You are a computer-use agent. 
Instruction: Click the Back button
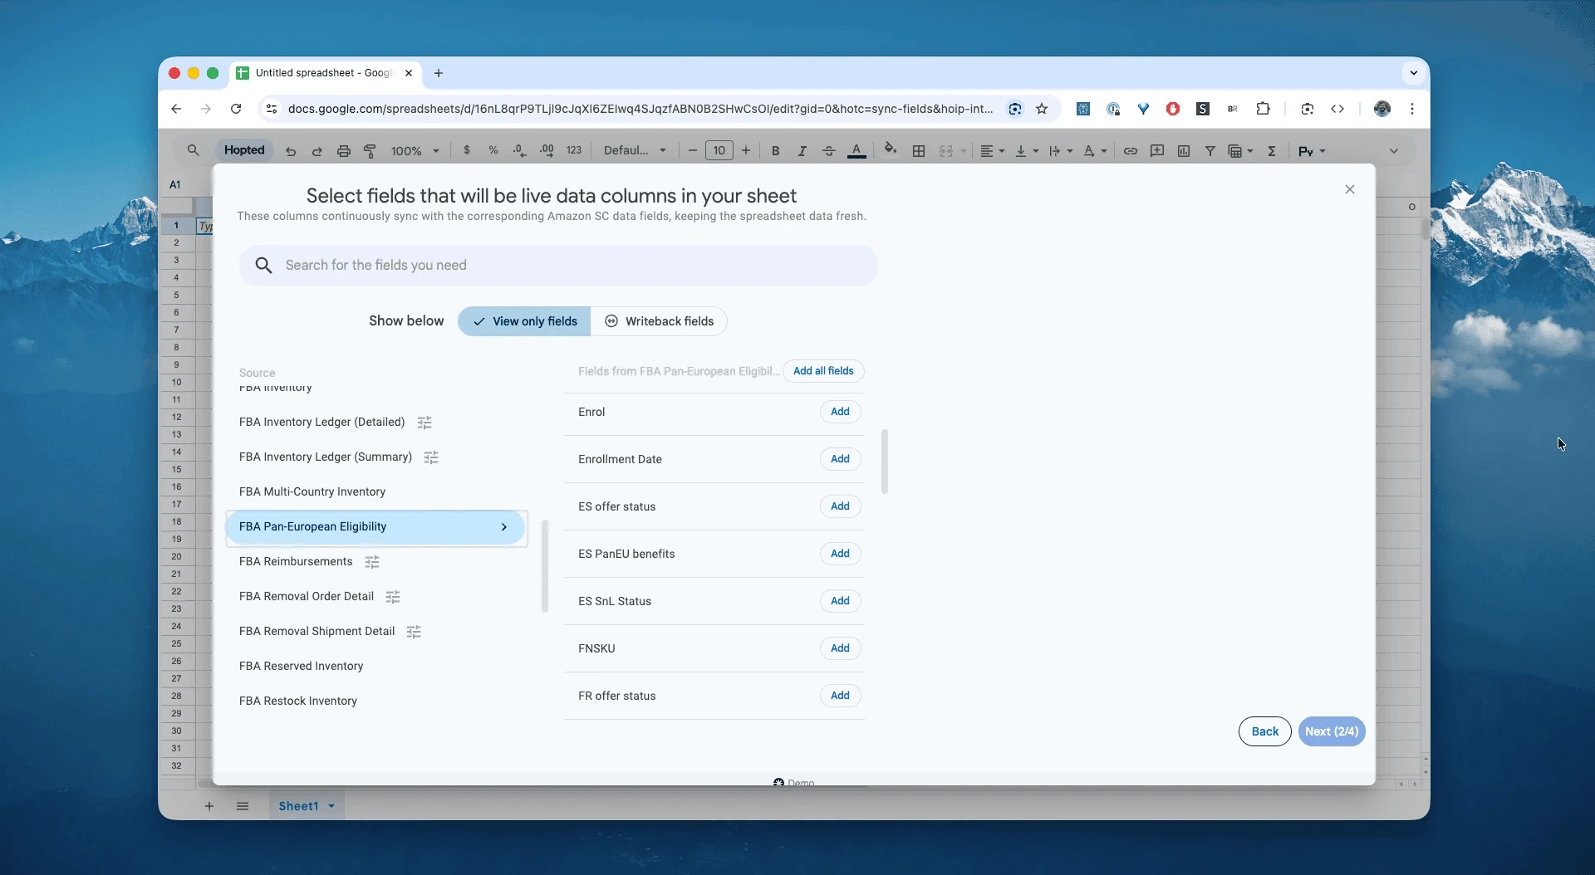pos(1265,731)
